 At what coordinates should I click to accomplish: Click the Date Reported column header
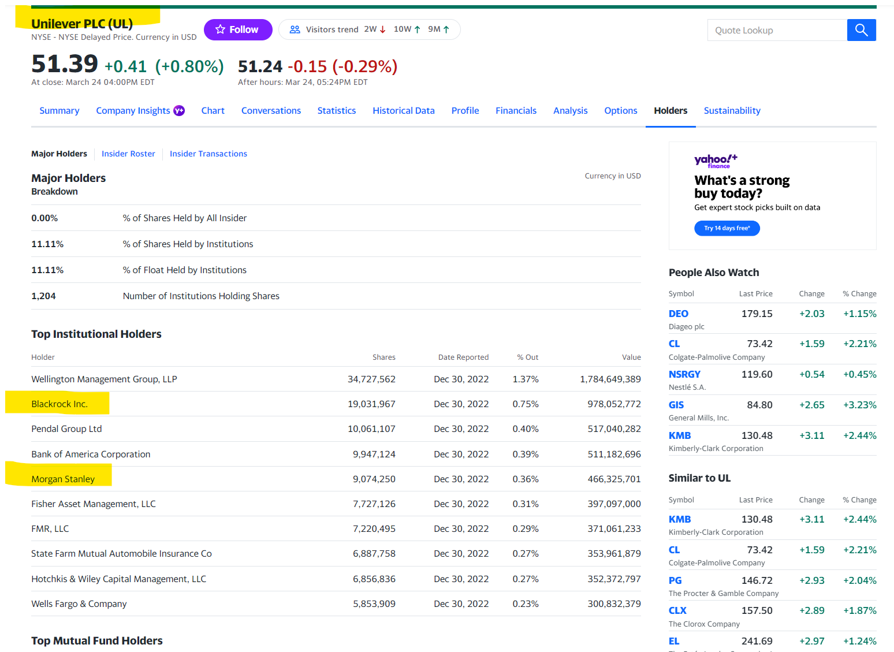coord(463,357)
